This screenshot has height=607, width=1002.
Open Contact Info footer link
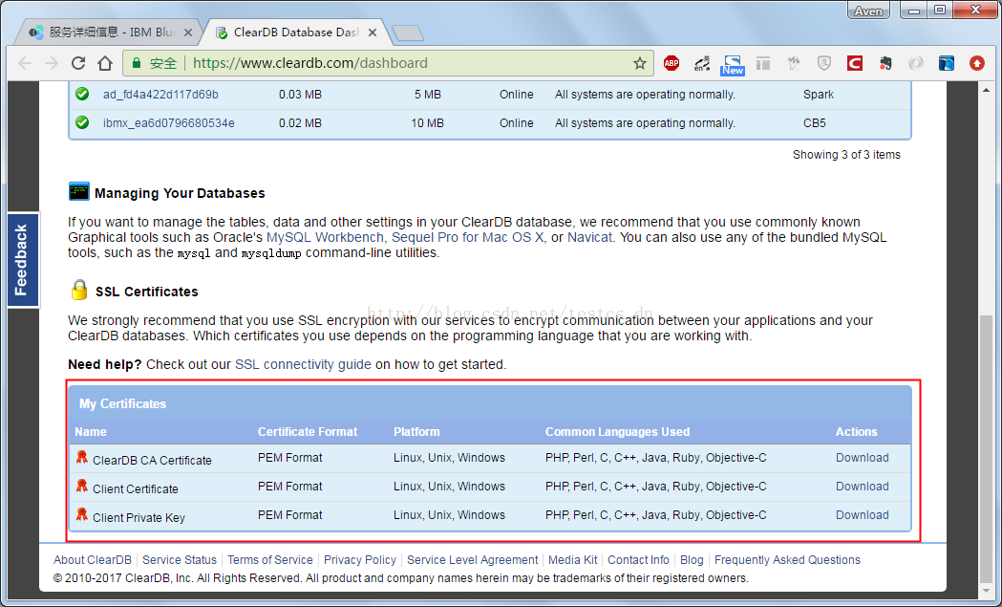click(x=638, y=559)
